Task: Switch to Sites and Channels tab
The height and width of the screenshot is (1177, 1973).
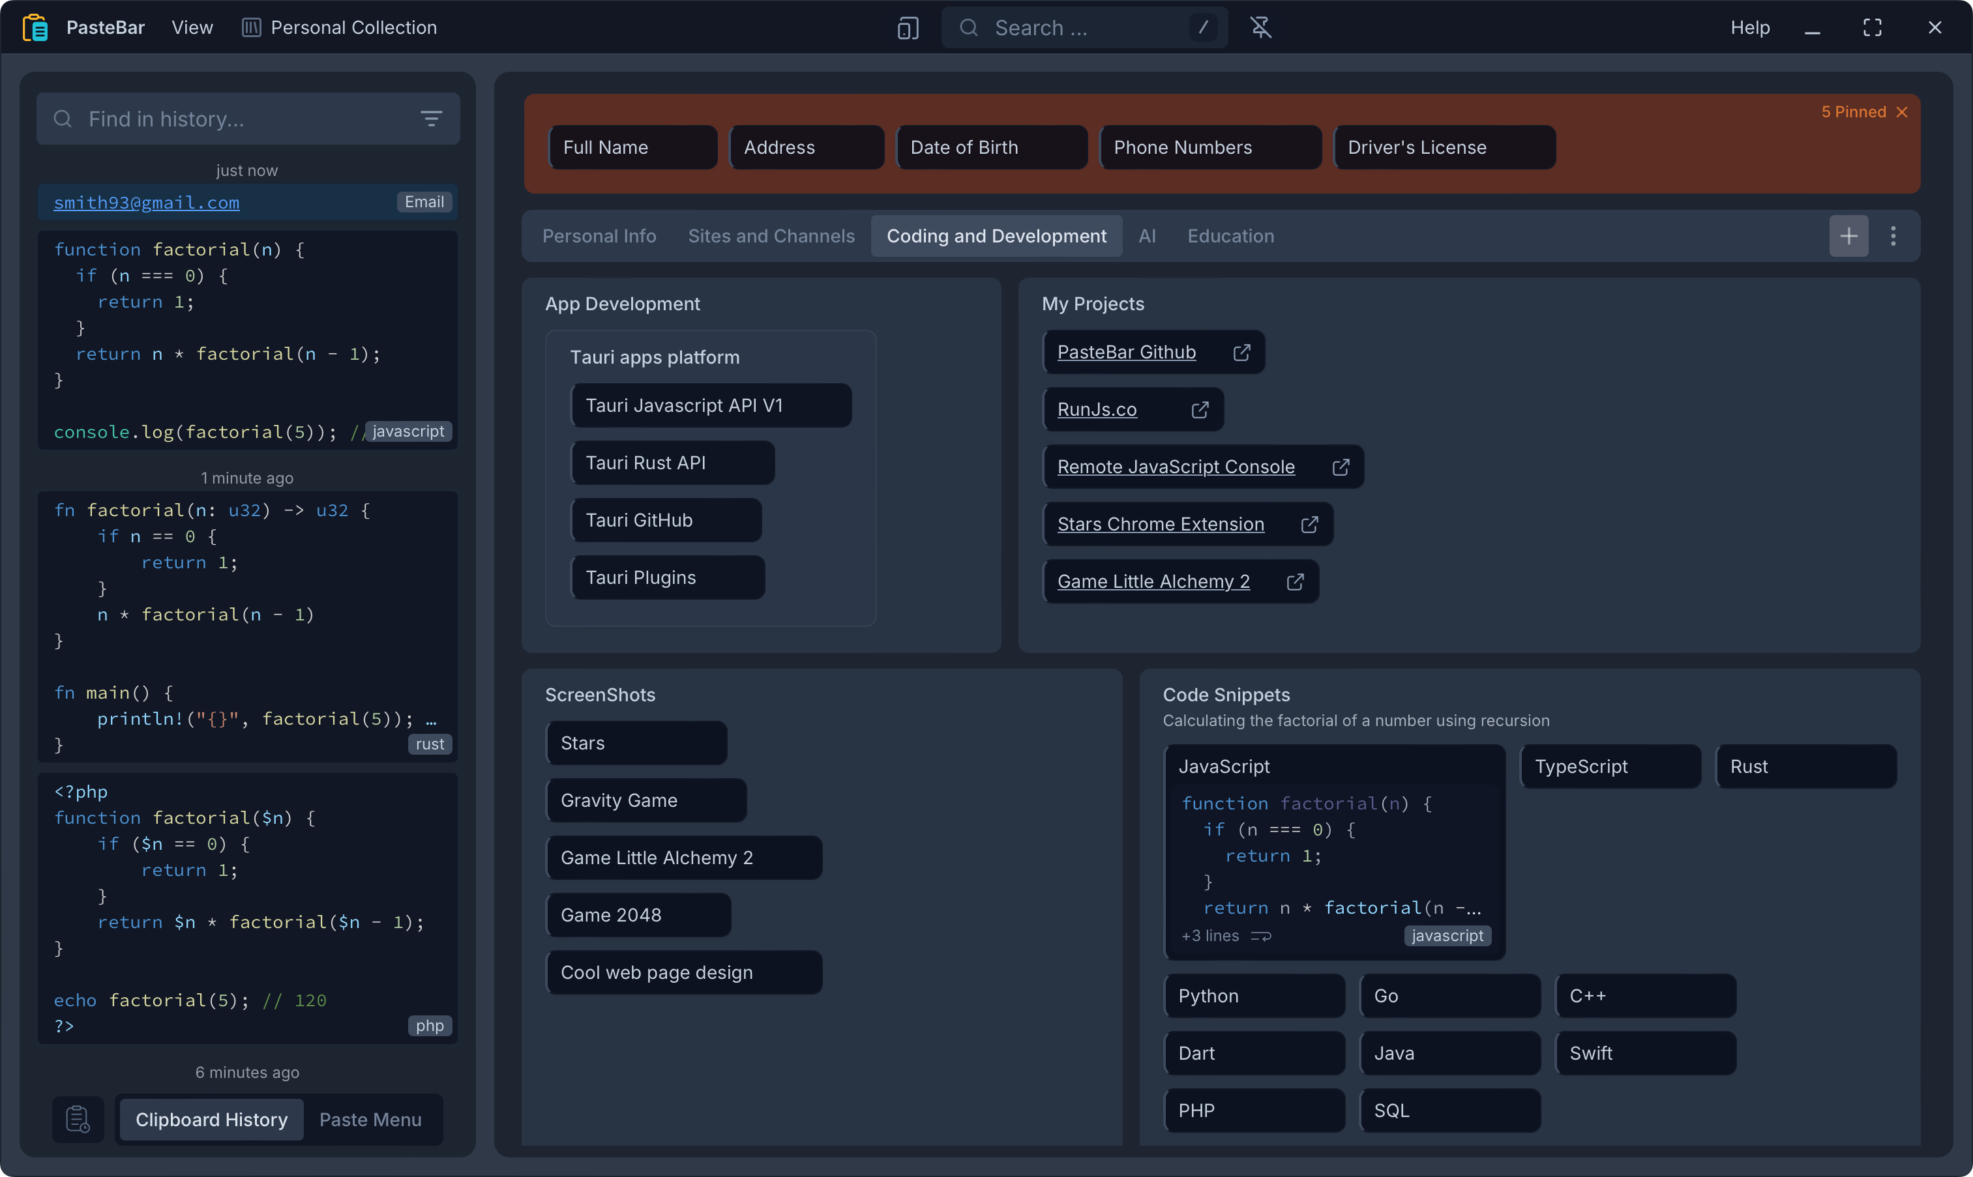Action: [x=771, y=235]
